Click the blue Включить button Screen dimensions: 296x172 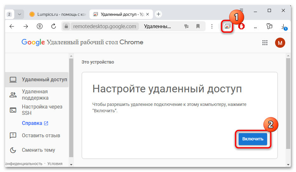253,139
